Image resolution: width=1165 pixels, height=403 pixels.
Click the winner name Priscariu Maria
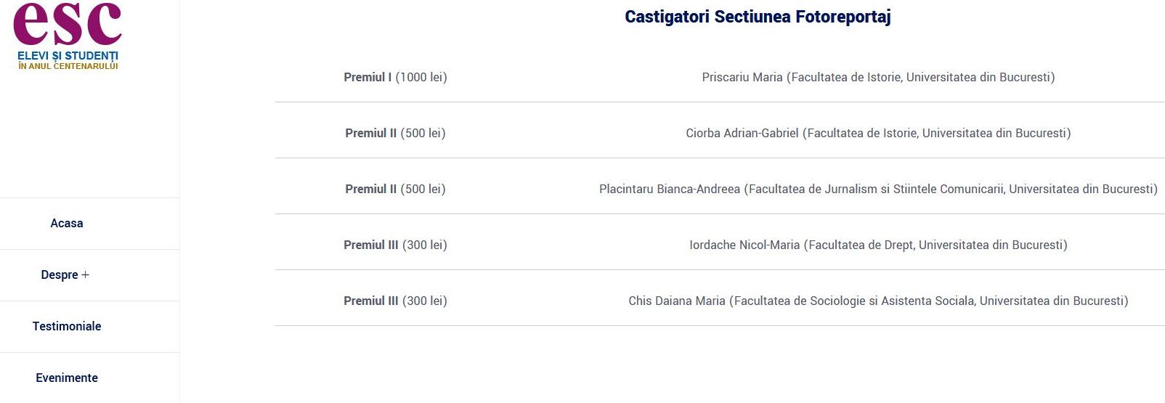click(742, 78)
